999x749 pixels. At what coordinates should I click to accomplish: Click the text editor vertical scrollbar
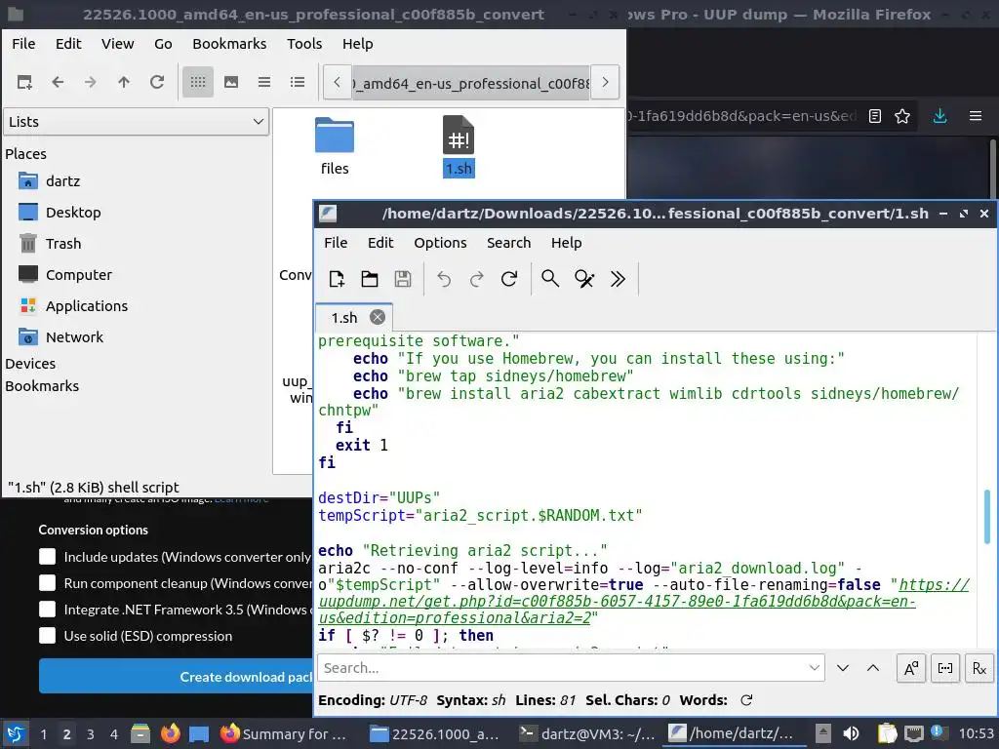coord(987,516)
